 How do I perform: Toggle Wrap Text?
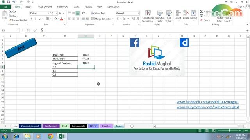pos(98,13)
